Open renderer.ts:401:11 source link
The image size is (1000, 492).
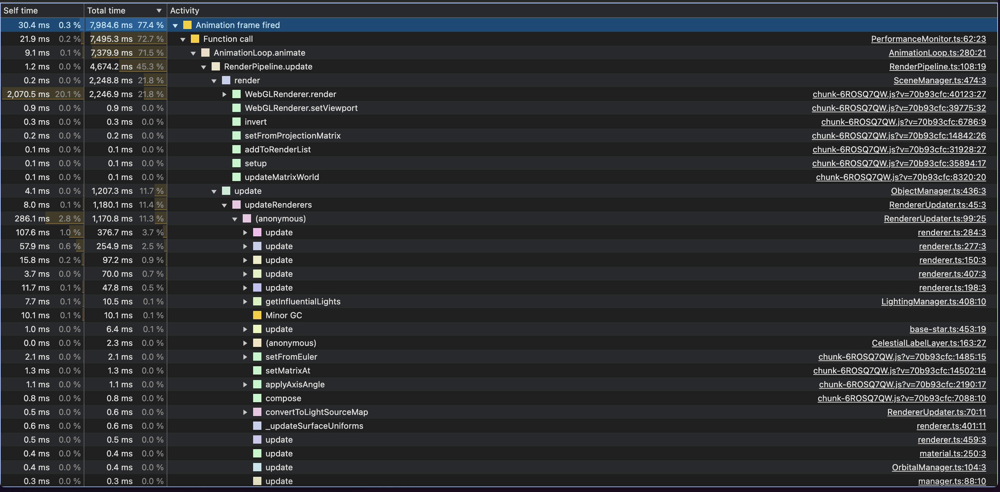tap(951, 426)
